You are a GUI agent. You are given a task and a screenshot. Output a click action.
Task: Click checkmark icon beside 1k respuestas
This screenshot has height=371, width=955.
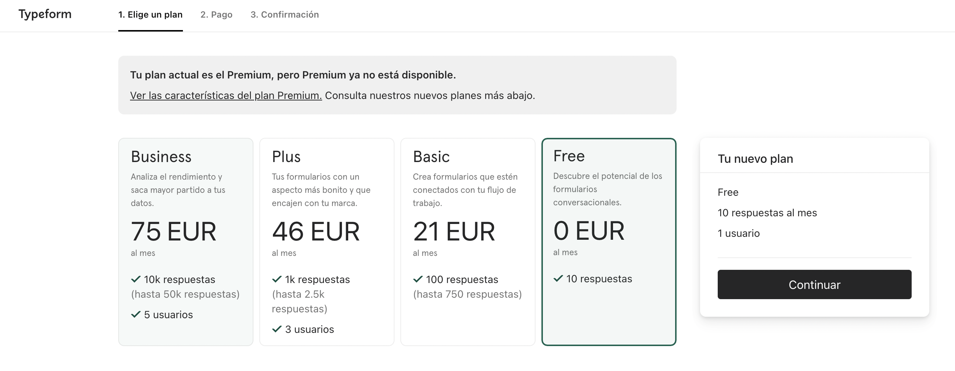click(x=277, y=279)
